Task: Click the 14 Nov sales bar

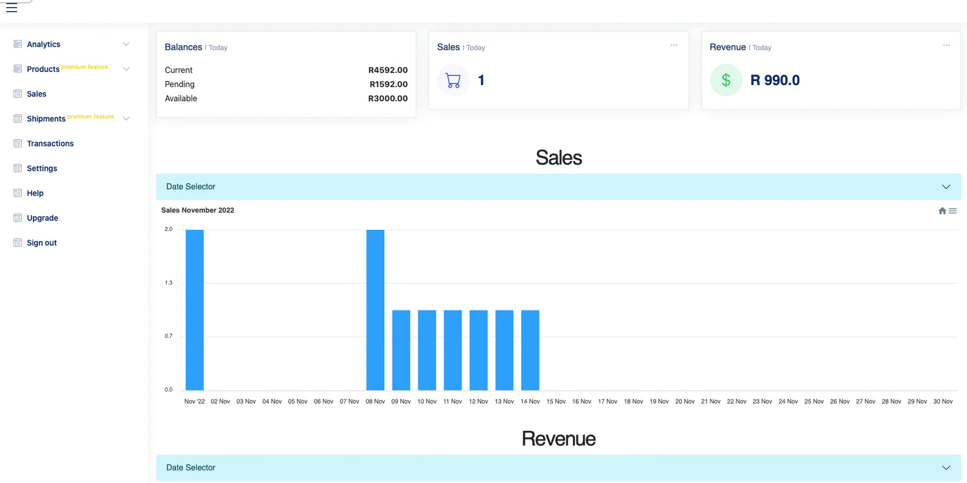Action: (x=530, y=350)
